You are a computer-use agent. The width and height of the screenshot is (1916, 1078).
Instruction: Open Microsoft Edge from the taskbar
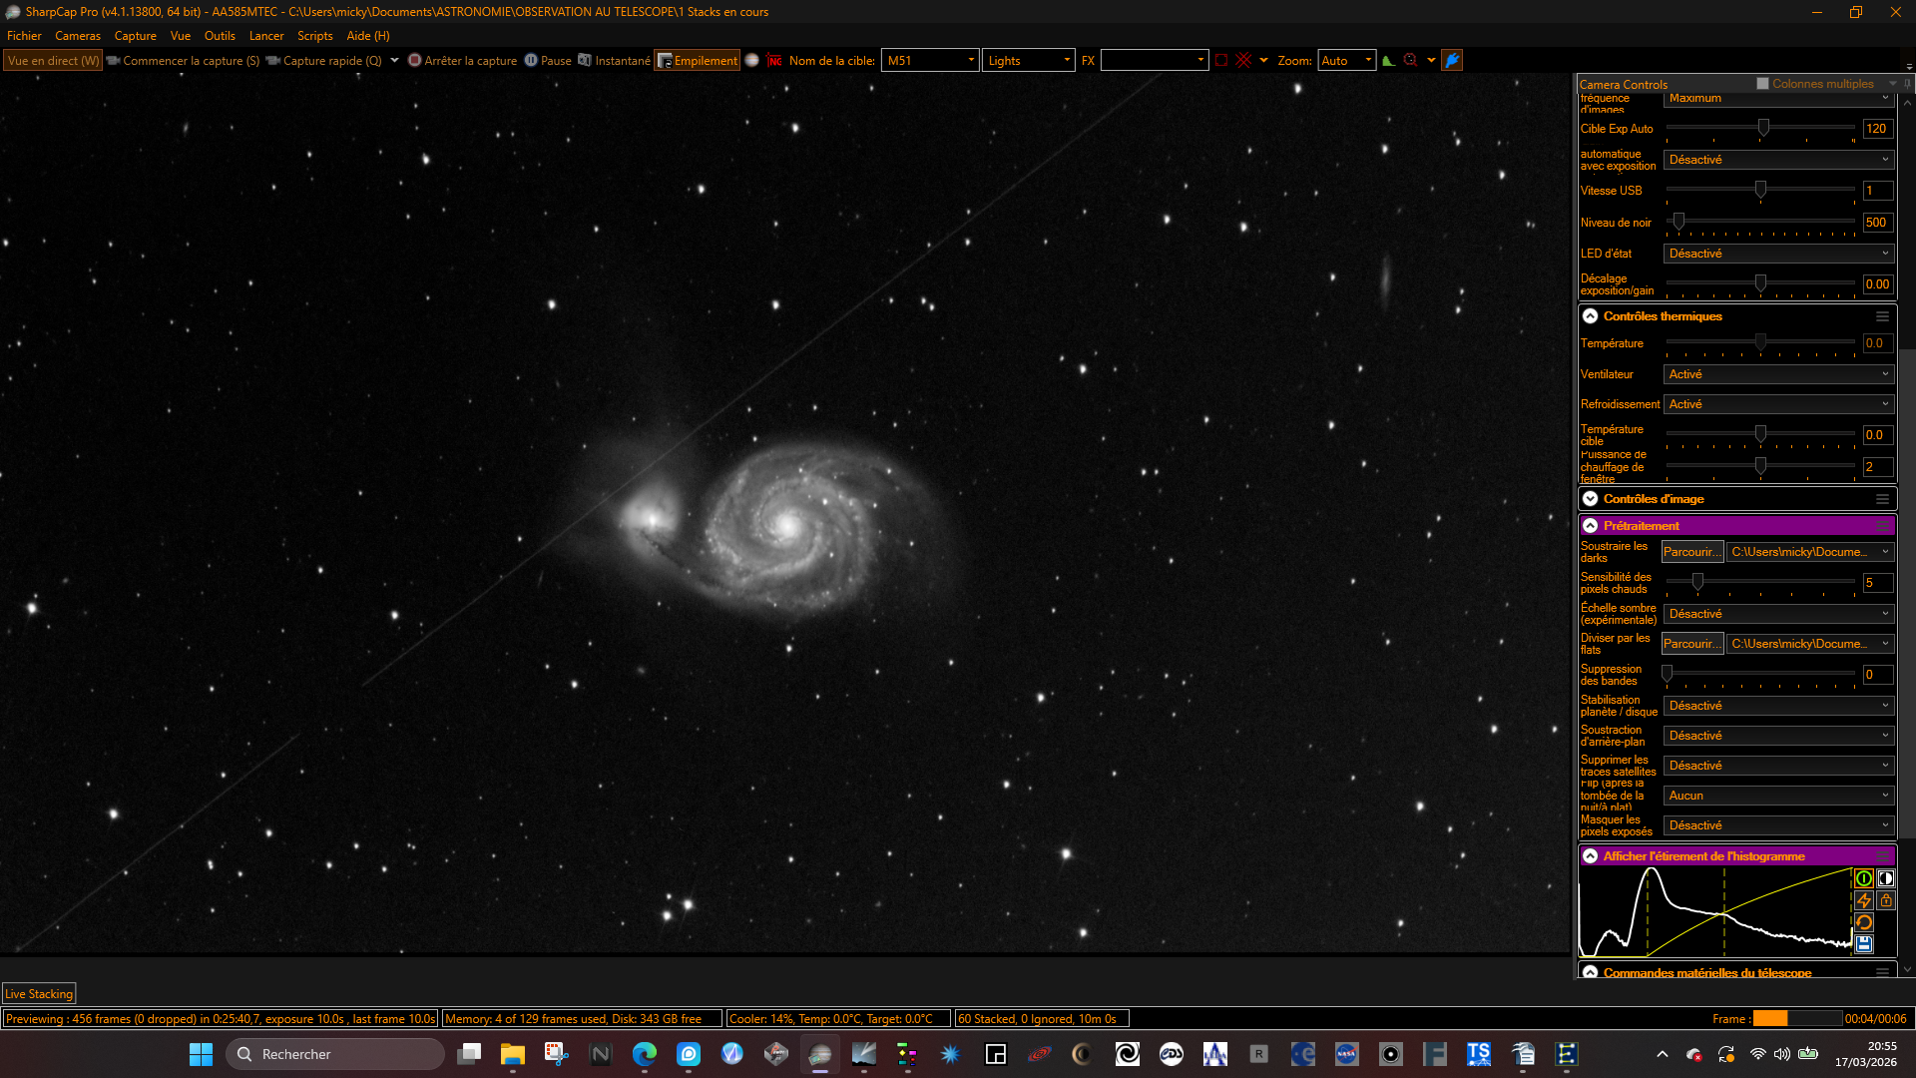point(644,1054)
